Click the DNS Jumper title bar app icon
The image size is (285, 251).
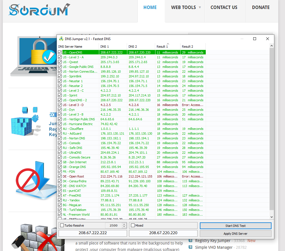coord(61,39)
